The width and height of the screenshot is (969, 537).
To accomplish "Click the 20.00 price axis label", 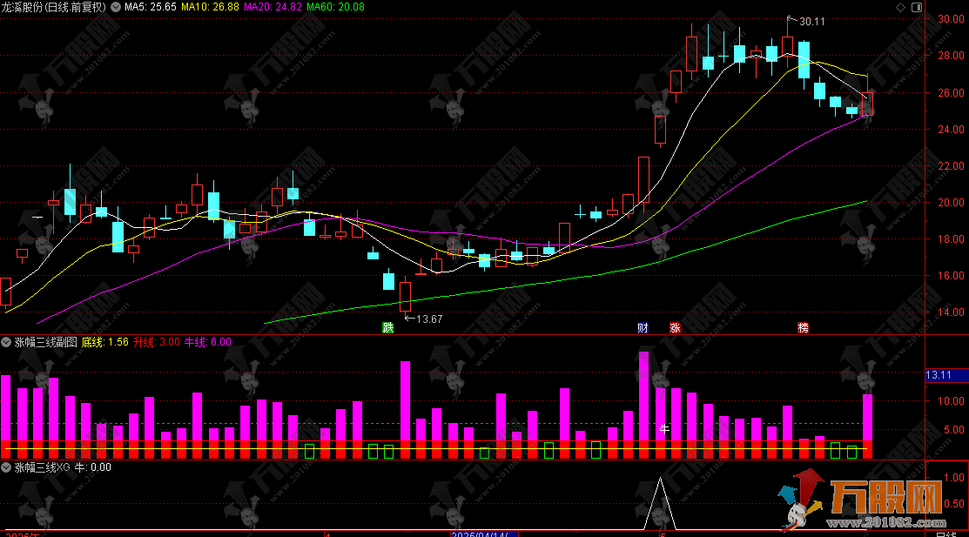I will 951,202.
